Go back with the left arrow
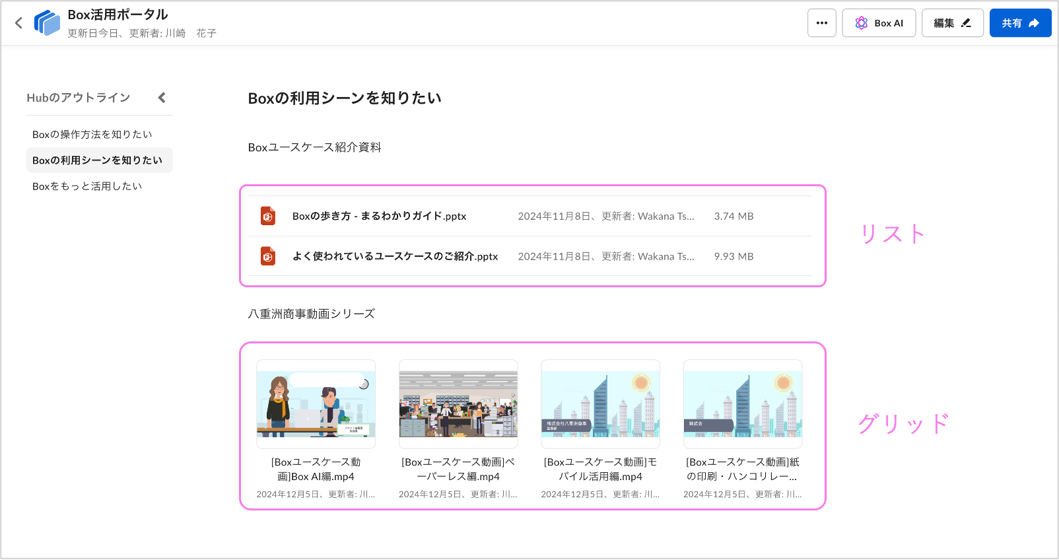The height and width of the screenshot is (560, 1059). [x=18, y=23]
